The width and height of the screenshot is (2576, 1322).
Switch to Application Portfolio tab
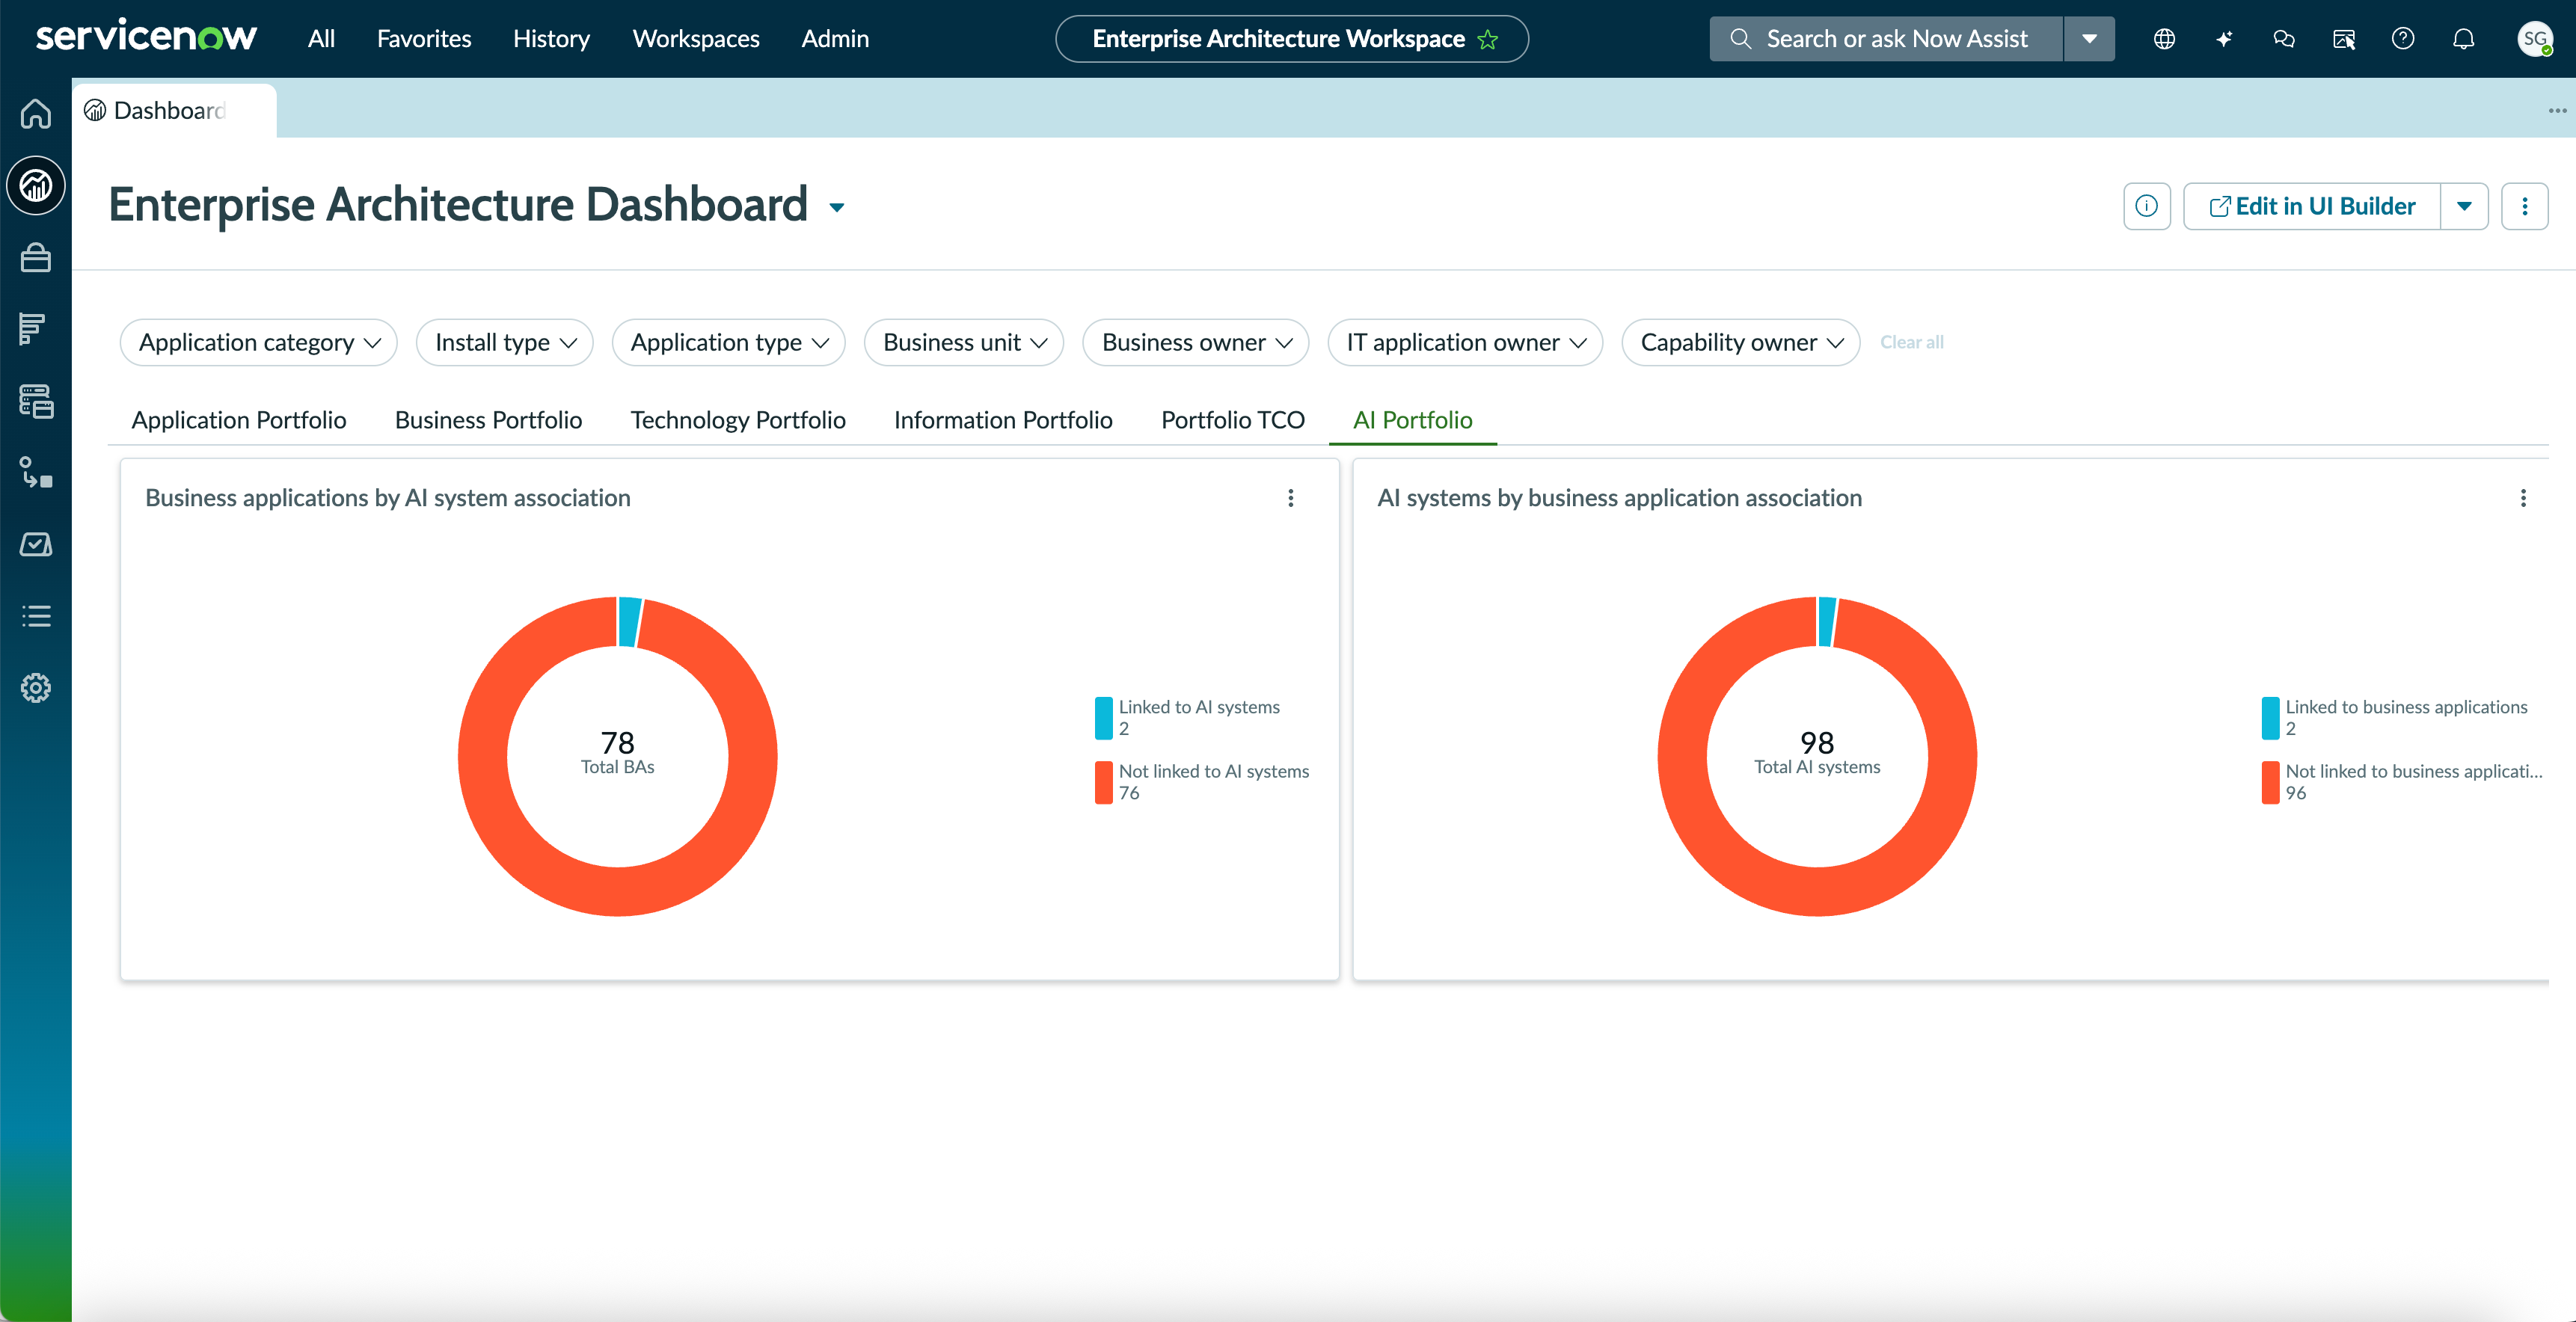click(x=239, y=420)
